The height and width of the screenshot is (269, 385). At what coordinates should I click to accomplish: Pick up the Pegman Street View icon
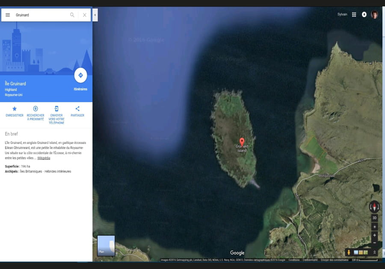(349, 252)
